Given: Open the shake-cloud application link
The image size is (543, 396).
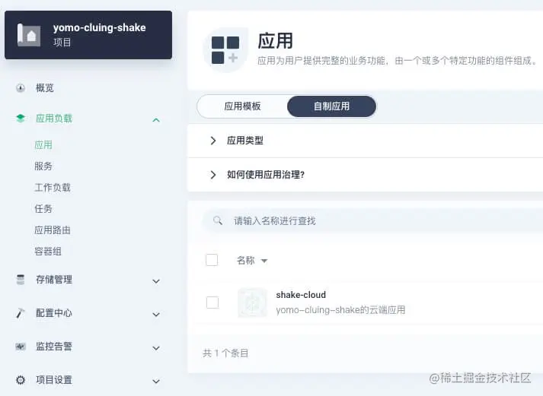Looking at the screenshot, I should (x=301, y=295).
